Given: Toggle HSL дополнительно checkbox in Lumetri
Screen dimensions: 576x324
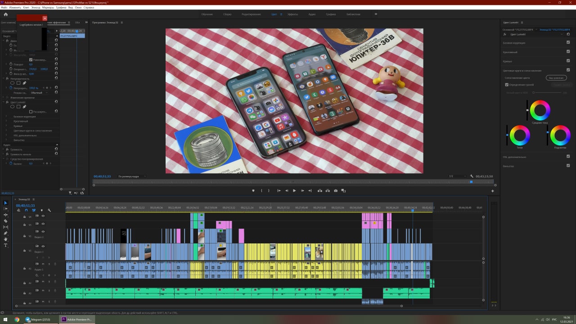Looking at the screenshot, I should (x=568, y=157).
